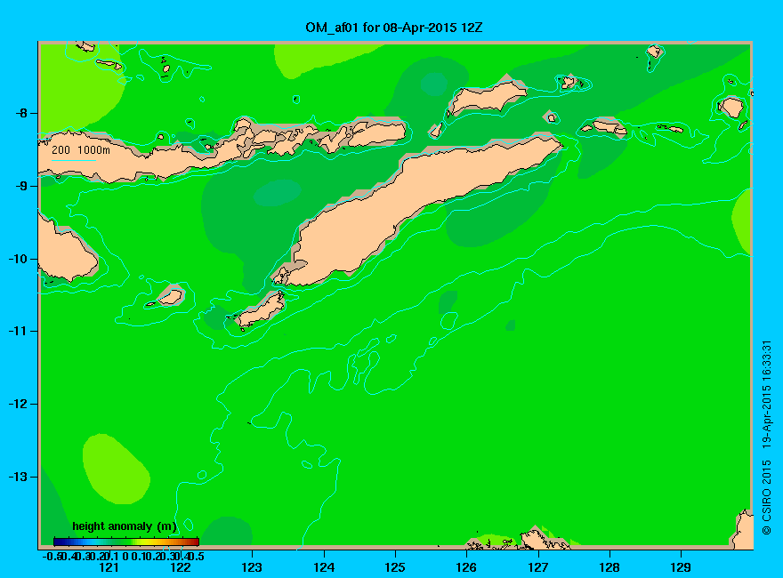Click longitude tick label 129
Image resolution: width=783 pixels, height=578 pixels.
click(x=681, y=567)
